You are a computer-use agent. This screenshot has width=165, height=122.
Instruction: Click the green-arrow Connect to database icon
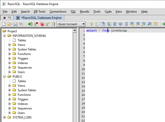30,24
